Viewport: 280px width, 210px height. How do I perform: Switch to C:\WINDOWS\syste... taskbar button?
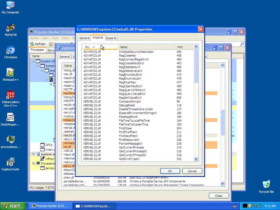(x=95, y=206)
